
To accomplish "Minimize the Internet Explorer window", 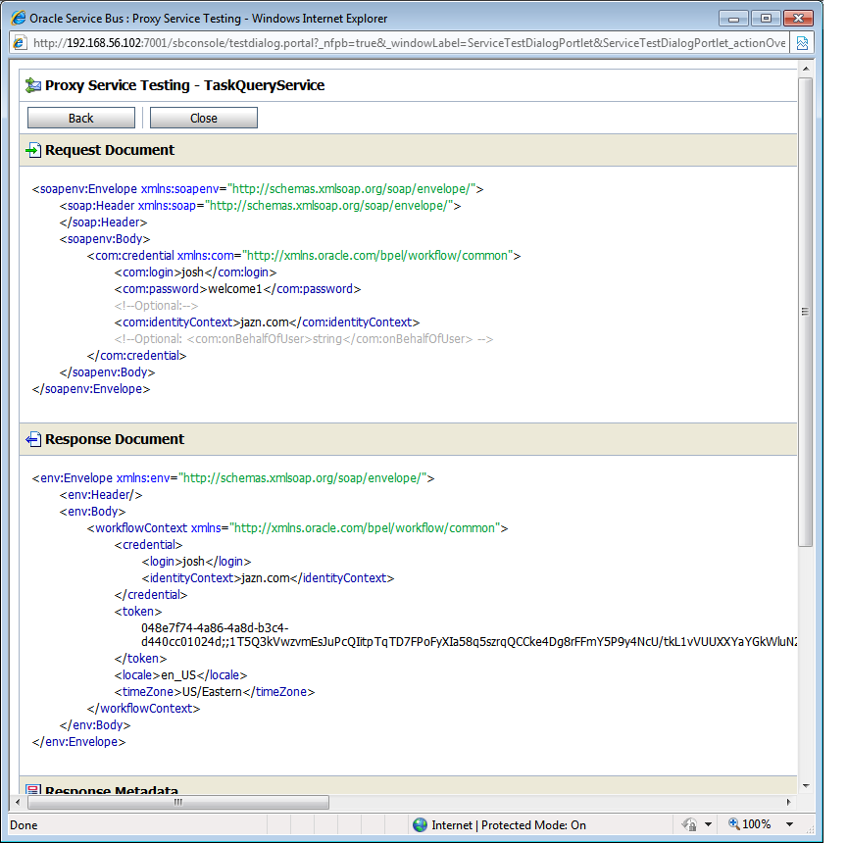I will tap(733, 19).
